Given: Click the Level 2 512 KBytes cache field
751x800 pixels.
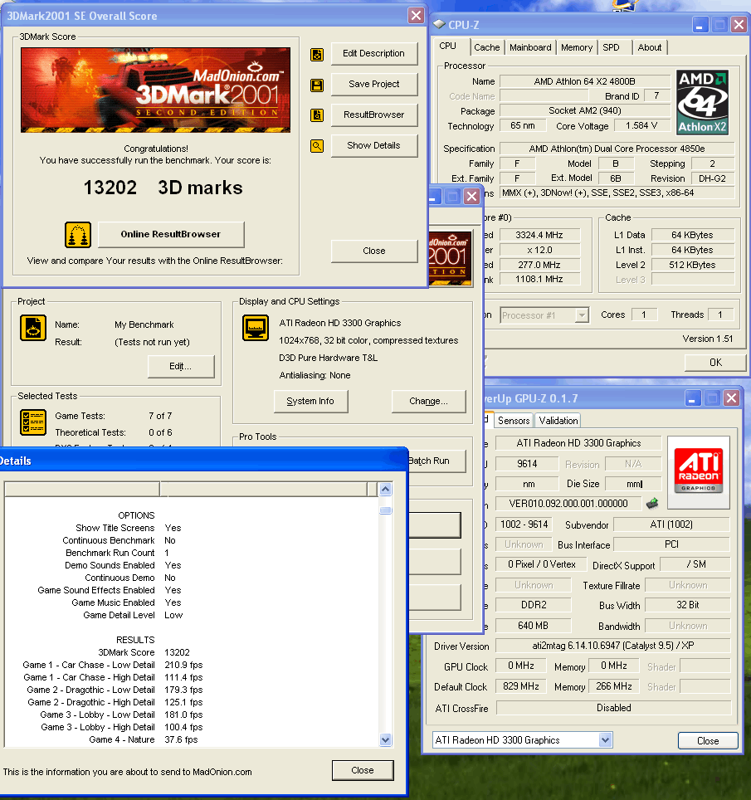Looking at the screenshot, I should (692, 265).
